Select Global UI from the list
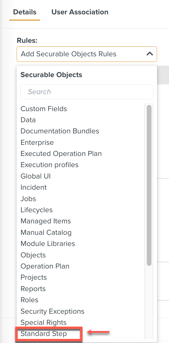The image size is (169, 343). click(x=35, y=176)
